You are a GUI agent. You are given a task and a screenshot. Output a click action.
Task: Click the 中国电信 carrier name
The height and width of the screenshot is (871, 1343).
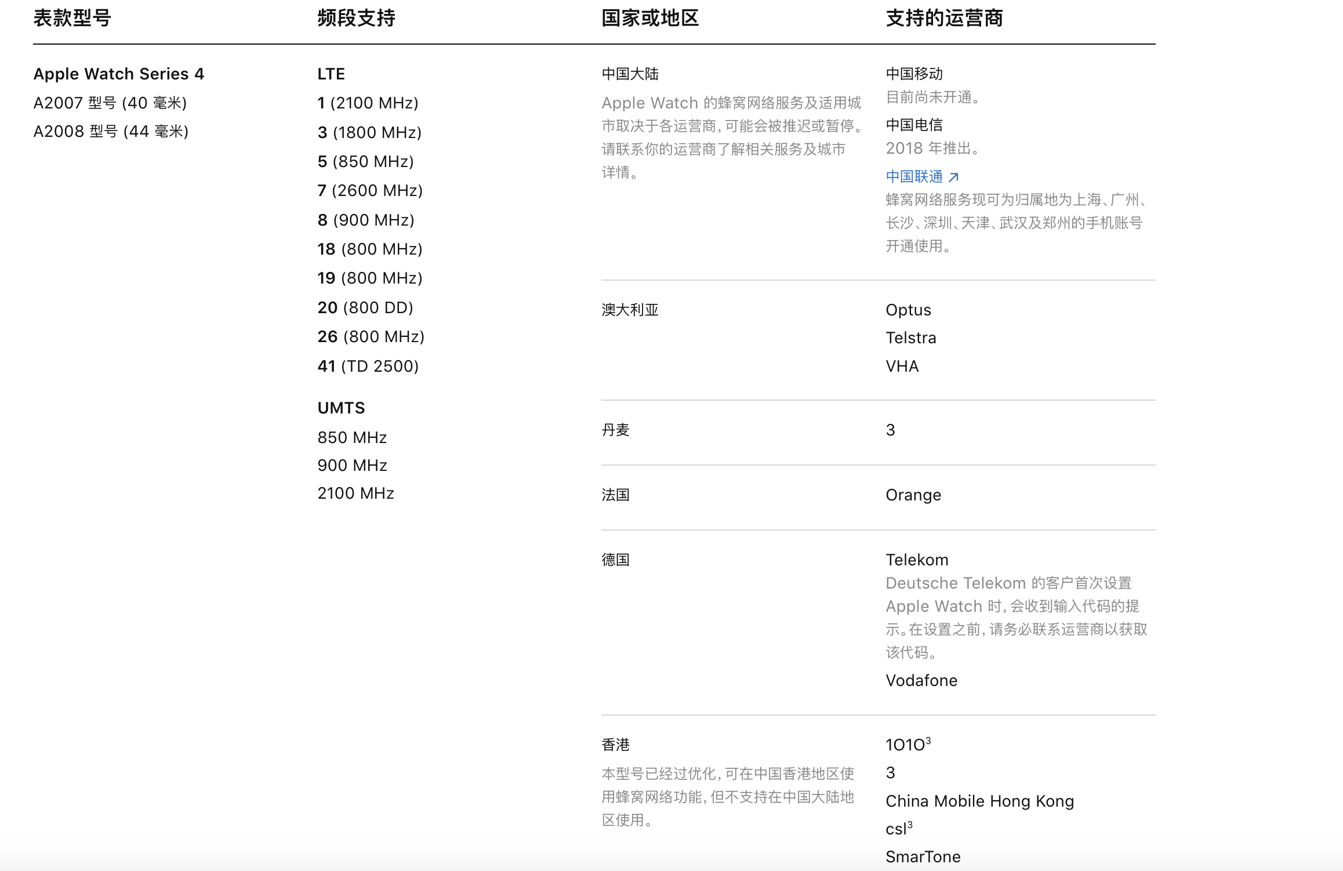click(x=914, y=125)
